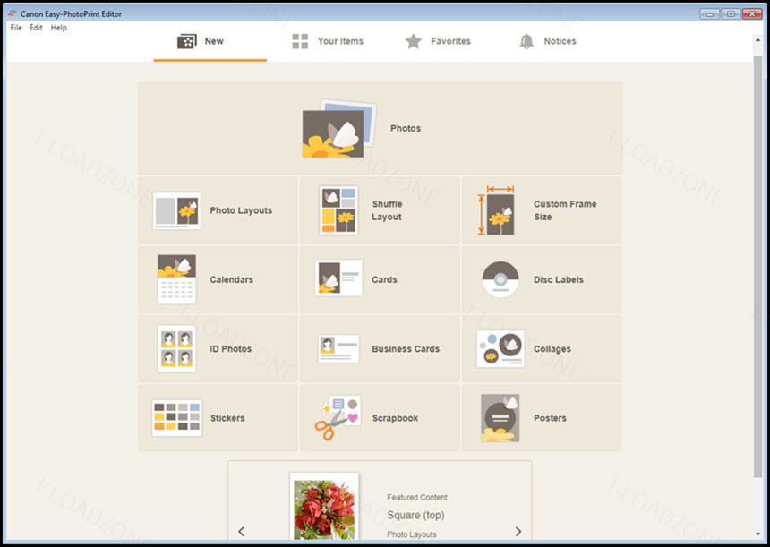Click the Collages label text
This screenshot has height=547, width=770.
click(x=552, y=349)
